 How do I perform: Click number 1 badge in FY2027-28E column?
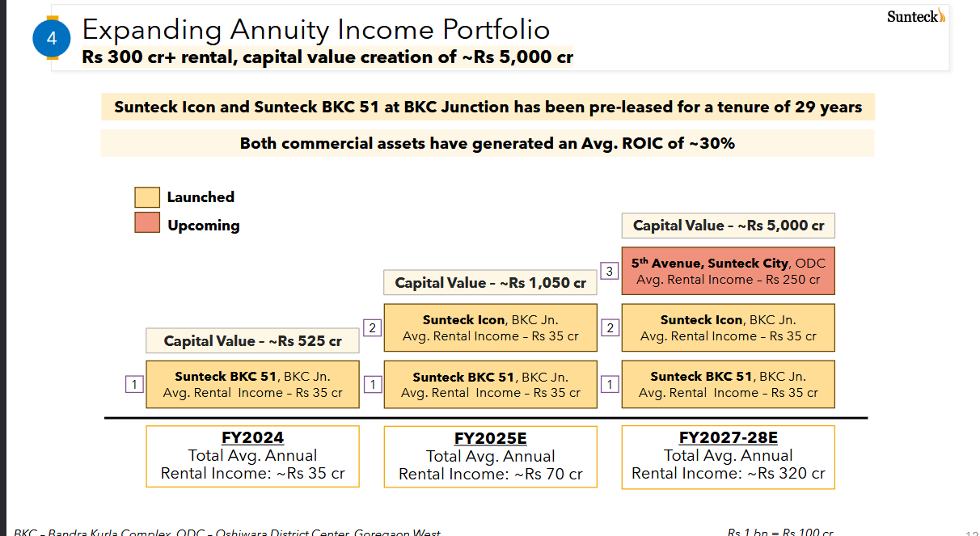coord(610,385)
